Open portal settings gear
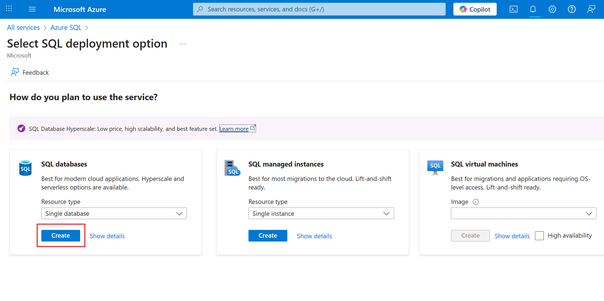Viewport: 604px width, 301px height. 552,9
